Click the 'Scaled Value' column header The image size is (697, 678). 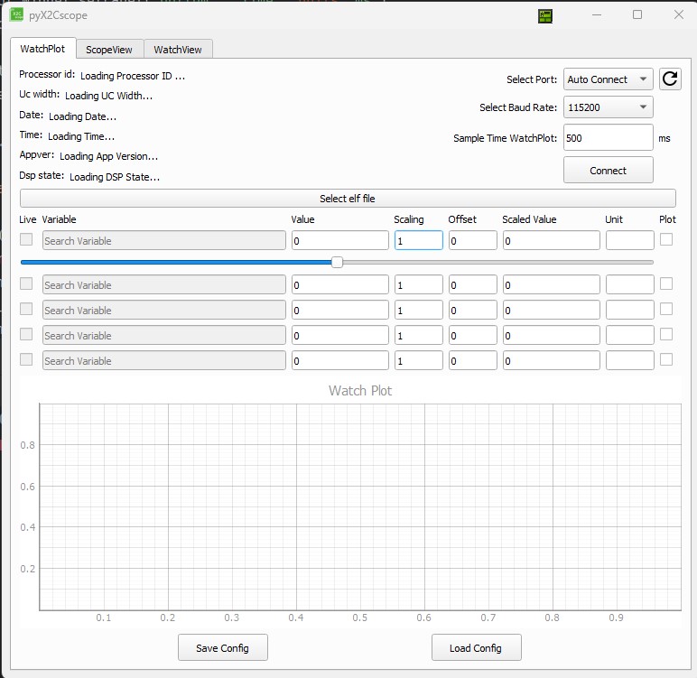coord(529,219)
